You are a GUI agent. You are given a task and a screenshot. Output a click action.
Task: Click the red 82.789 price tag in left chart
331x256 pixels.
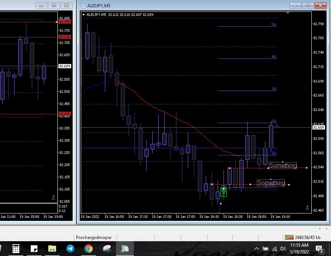65,22
